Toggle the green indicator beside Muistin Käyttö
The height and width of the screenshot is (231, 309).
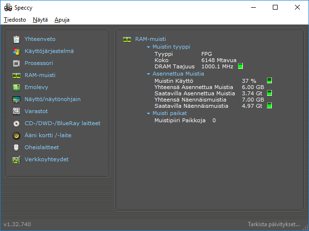pos(269,80)
